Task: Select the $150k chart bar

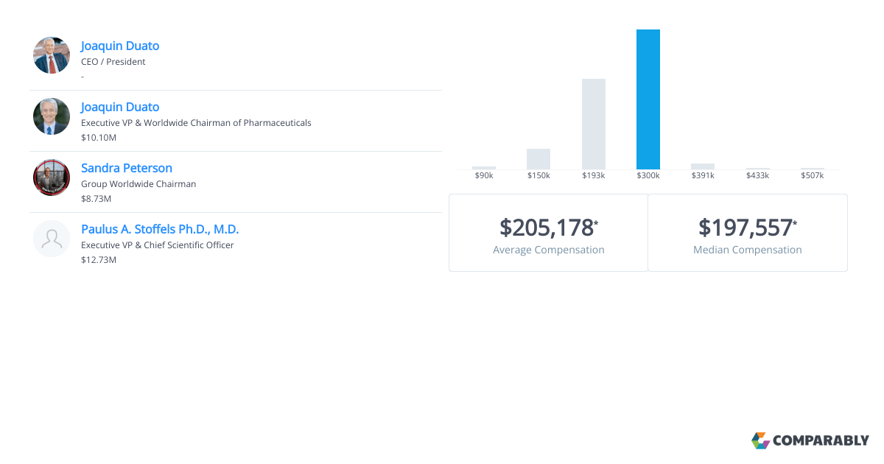Action: (x=539, y=159)
